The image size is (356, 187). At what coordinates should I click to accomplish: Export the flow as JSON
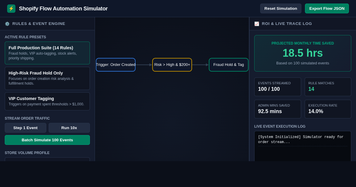coord(327,9)
